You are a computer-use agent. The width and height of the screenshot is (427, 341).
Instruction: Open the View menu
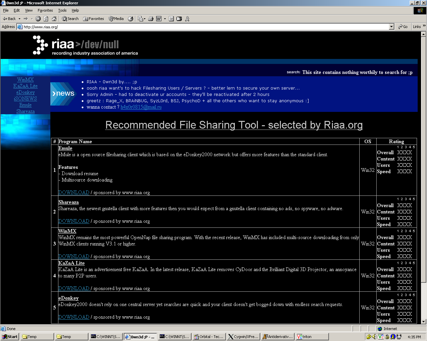29,10
